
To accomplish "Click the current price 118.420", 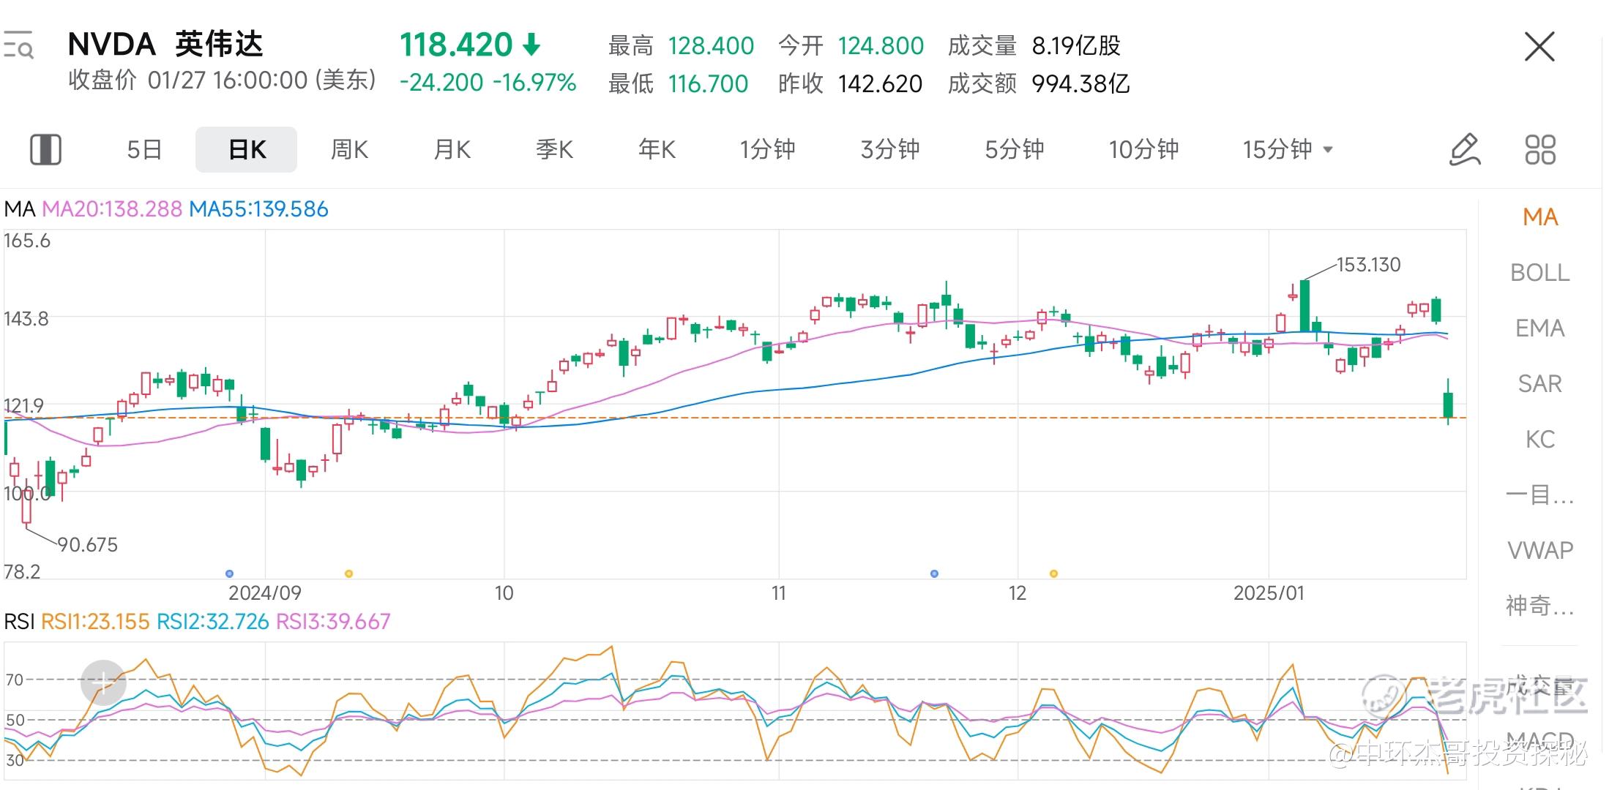I will pyautogui.click(x=456, y=45).
